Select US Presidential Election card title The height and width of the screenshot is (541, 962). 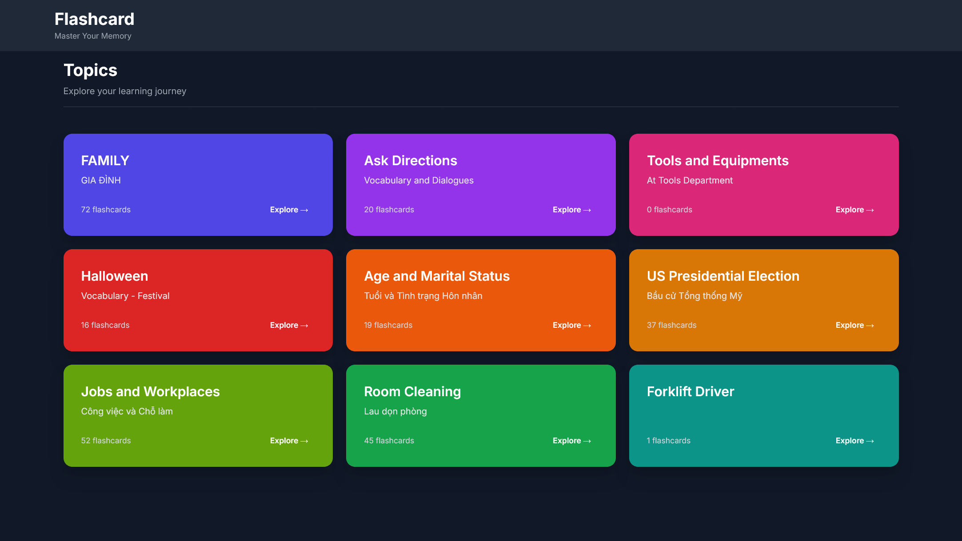pyautogui.click(x=722, y=276)
